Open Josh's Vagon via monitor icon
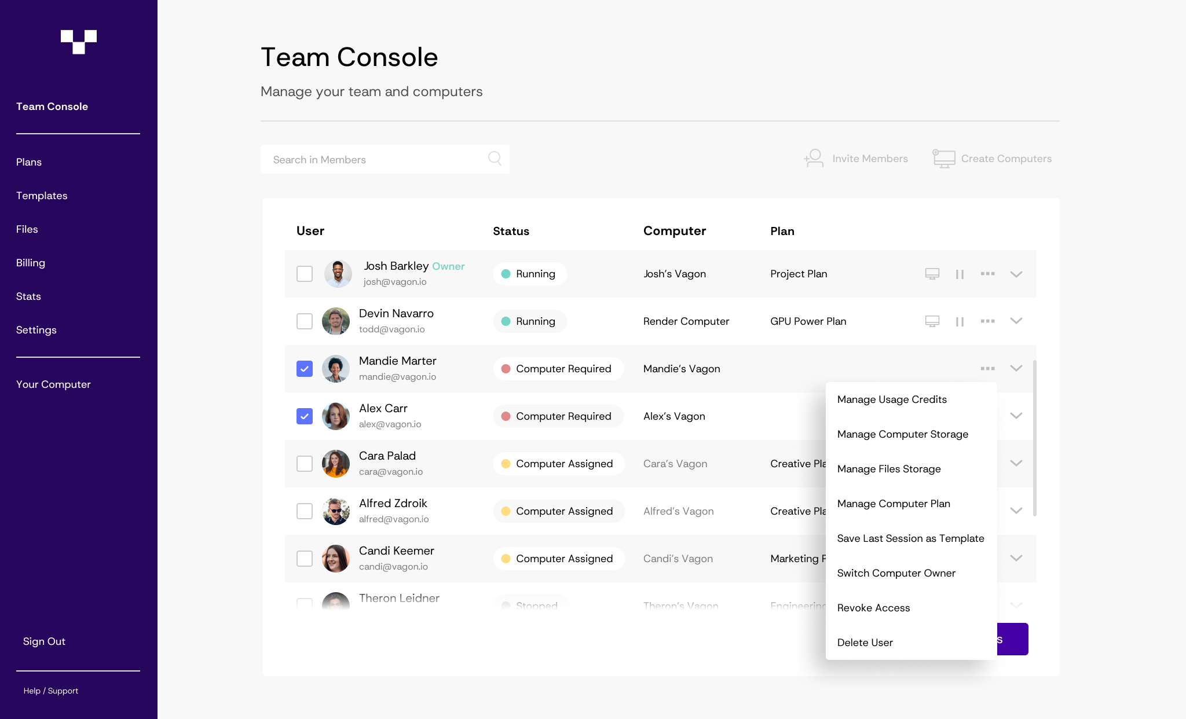The height and width of the screenshot is (719, 1186). pos(932,274)
